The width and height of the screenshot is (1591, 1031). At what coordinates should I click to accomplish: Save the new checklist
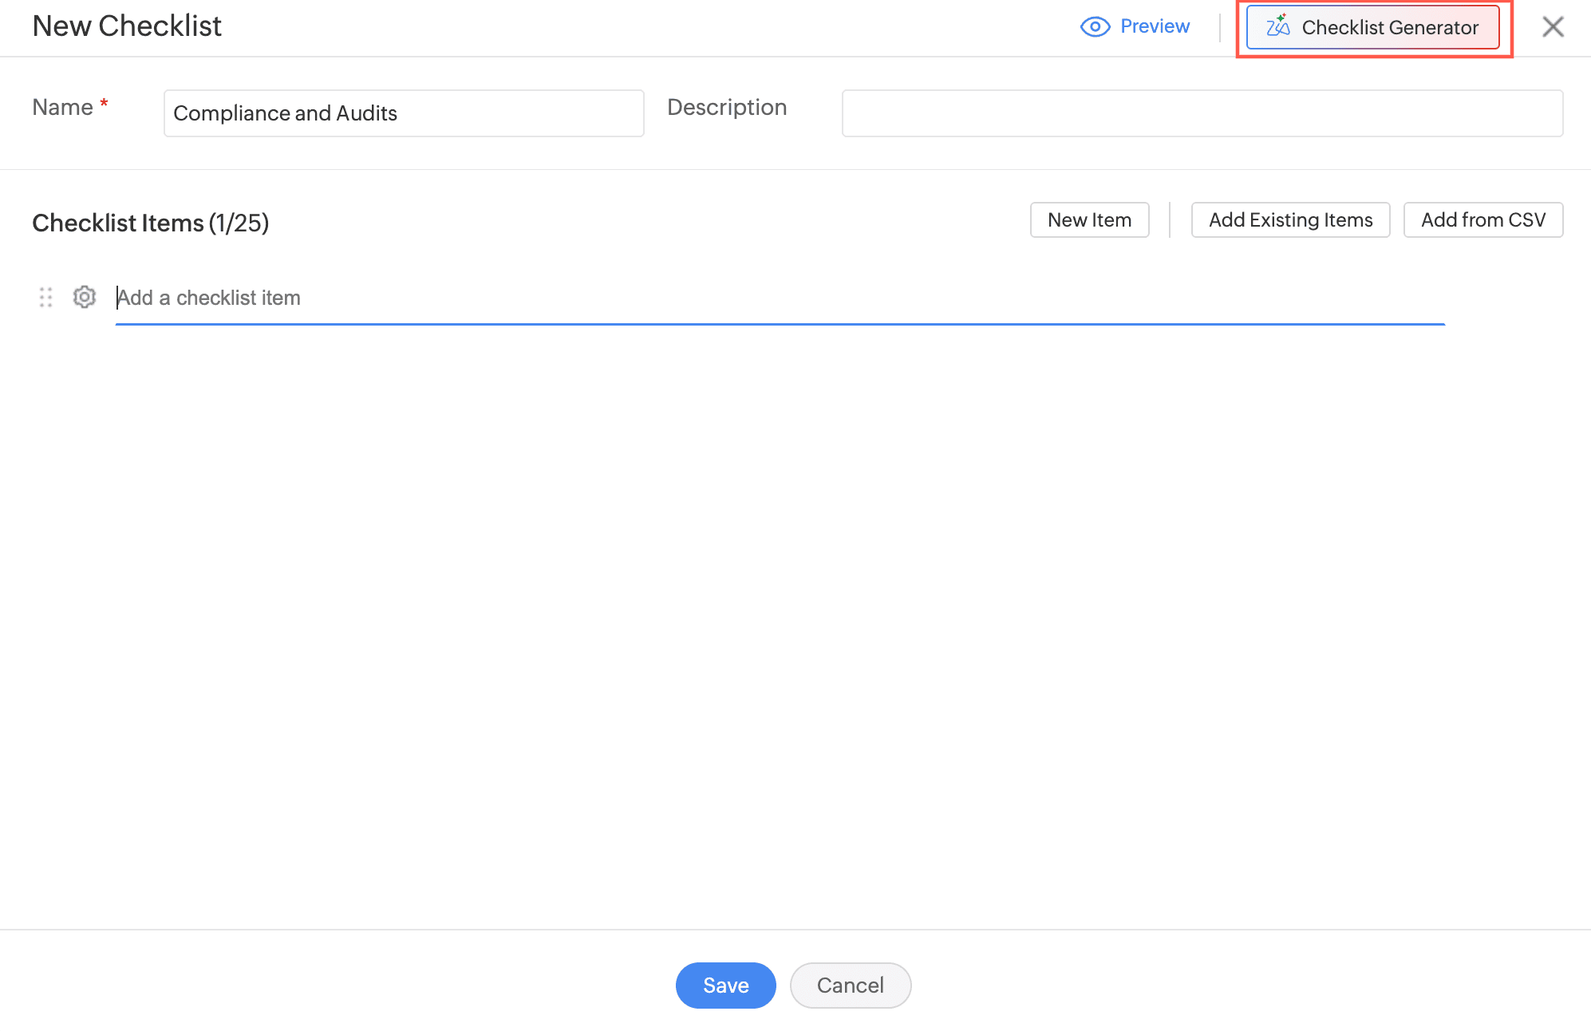(725, 986)
